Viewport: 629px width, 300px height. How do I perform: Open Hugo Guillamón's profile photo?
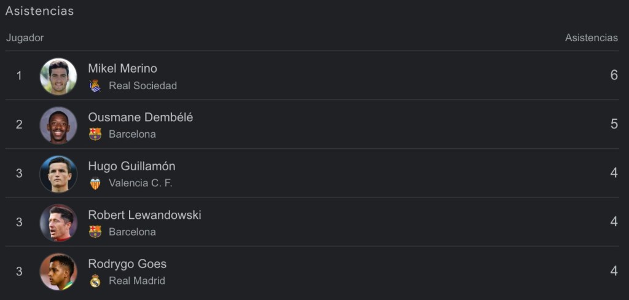[58, 174]
